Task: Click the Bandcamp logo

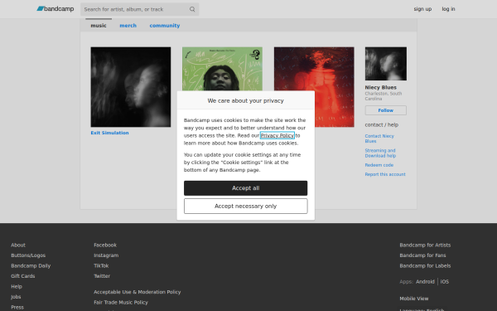Action: pos(55,9)
